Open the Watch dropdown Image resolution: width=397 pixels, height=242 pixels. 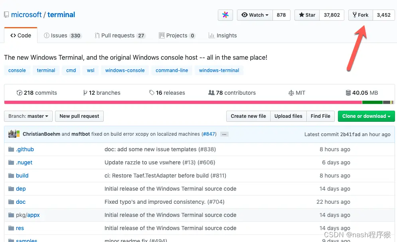click(x=255, y=15)
